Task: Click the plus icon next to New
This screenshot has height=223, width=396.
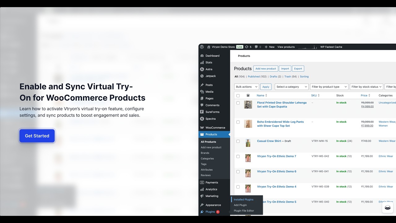Action: [x=266, y=47]
